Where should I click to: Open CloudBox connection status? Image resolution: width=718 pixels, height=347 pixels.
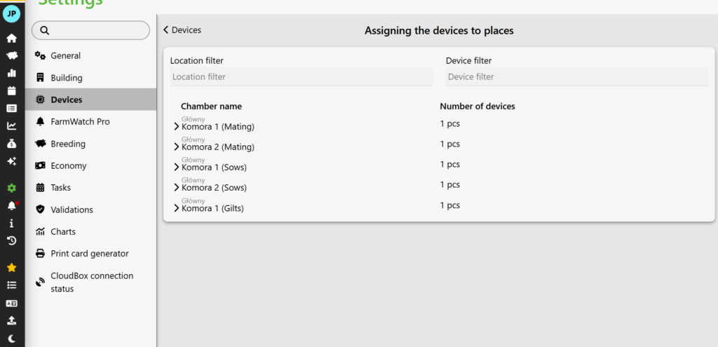pos(90,282)
